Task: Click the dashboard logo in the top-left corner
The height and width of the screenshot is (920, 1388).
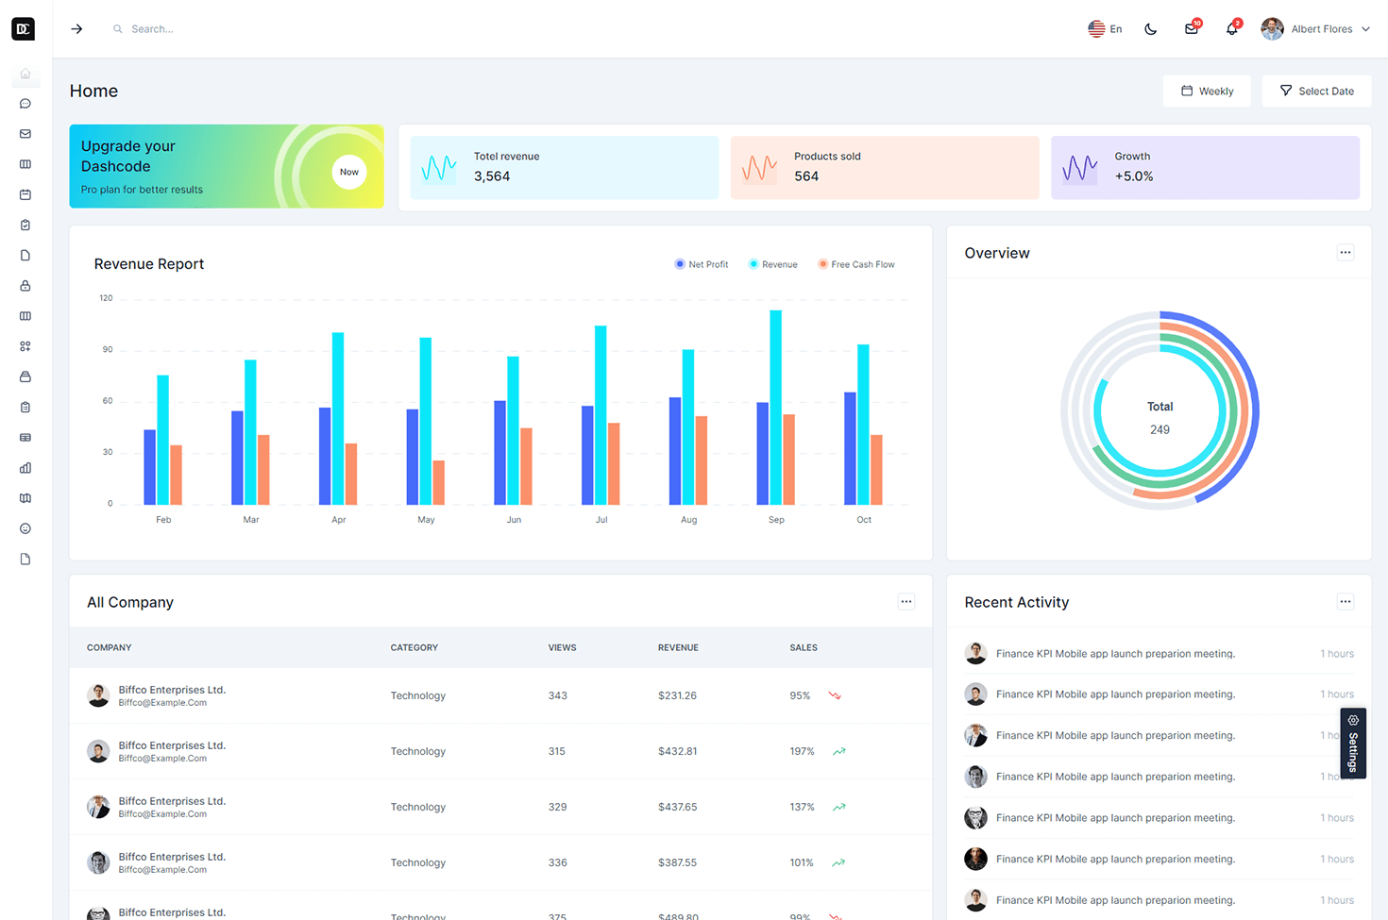Action: click(24, 29)
